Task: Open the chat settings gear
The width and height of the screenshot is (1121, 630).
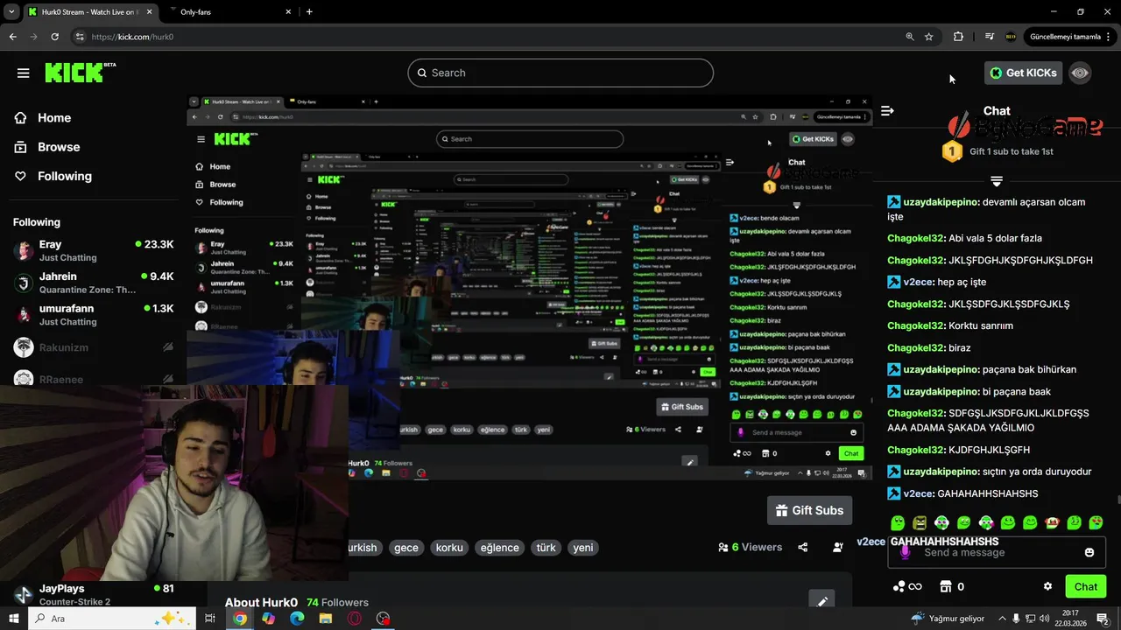Action: 1047,586
